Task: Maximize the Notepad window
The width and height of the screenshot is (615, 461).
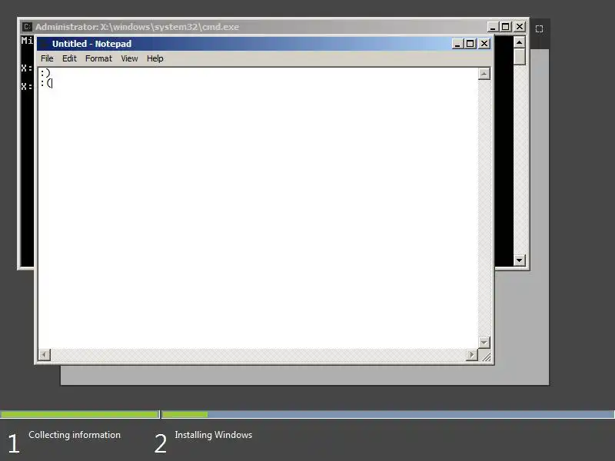Action: (470, 44)
